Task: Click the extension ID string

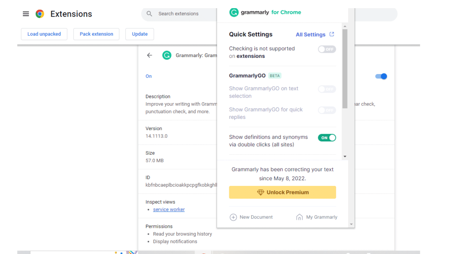Action: 181,185
